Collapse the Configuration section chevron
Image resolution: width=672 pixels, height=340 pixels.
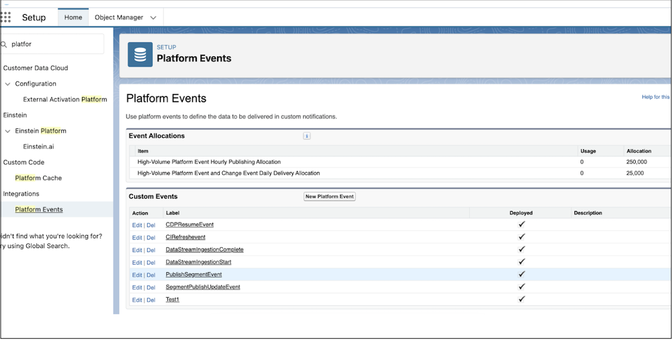point(7,84)
